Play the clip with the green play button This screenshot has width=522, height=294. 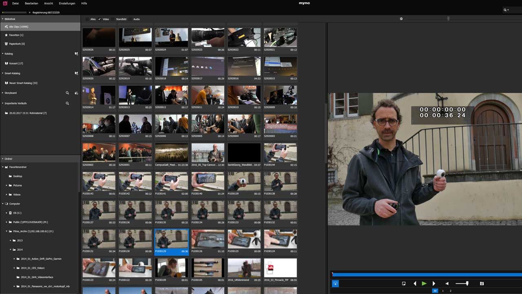[x=424, y=283]
